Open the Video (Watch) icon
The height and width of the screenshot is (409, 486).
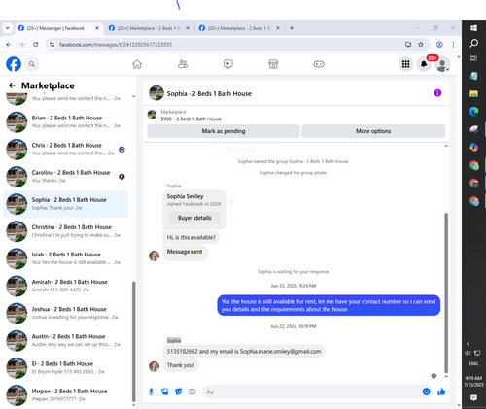point(228,64)
